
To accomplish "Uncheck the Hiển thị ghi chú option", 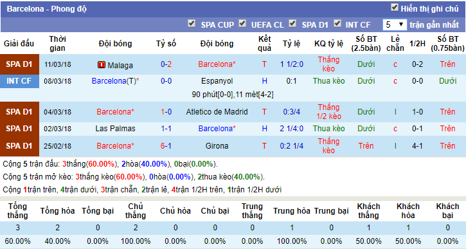I will click(x=395, y=7).
